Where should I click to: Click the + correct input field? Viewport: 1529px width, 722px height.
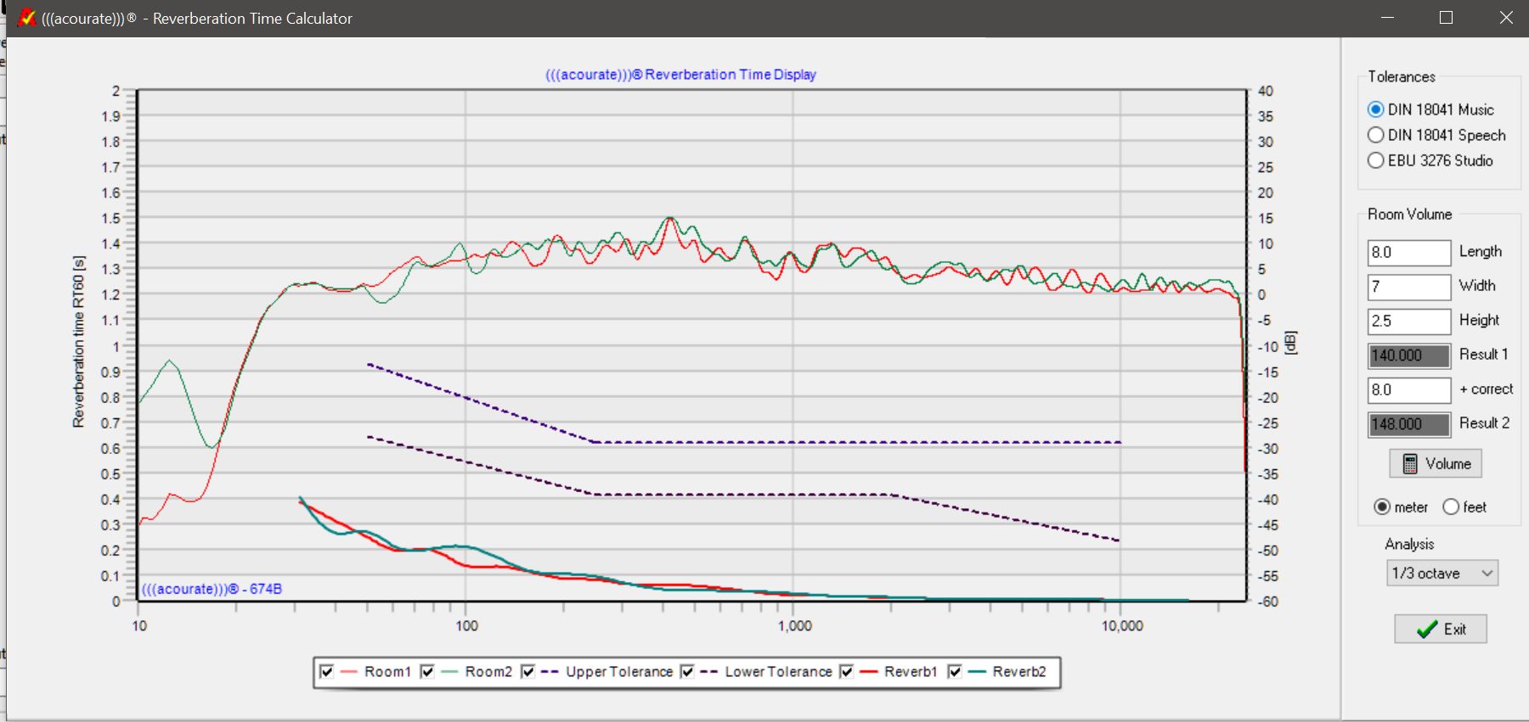tap(1409, 390)
